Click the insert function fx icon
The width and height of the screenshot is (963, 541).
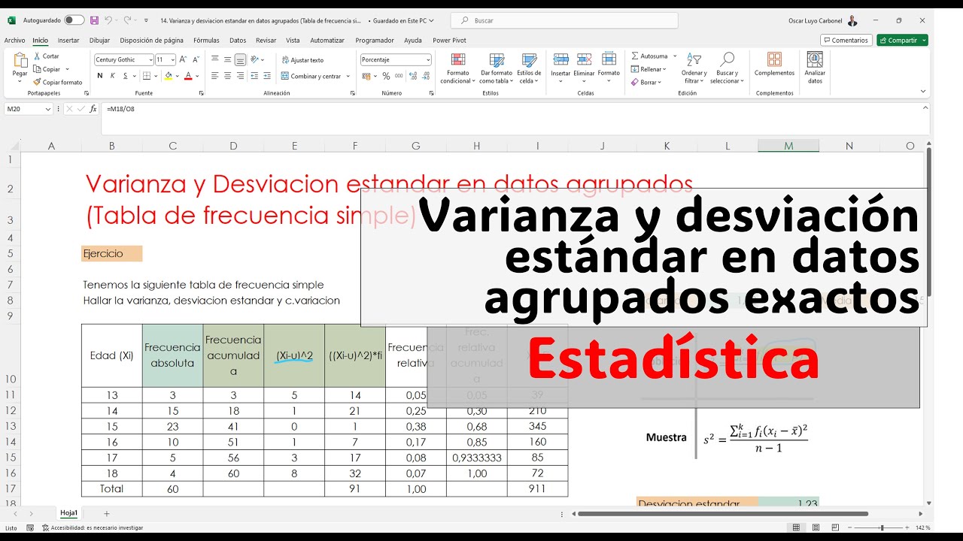tap(93, 109)
